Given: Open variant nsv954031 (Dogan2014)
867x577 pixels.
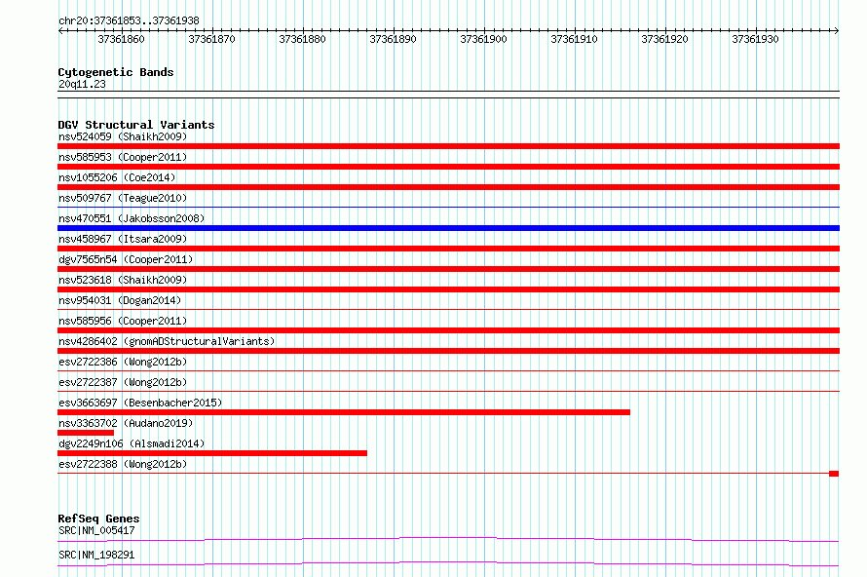Looking at the screenshot, I should click(x=120, y=300).
